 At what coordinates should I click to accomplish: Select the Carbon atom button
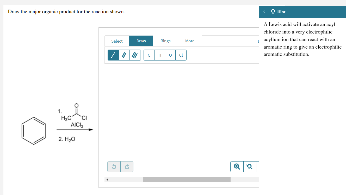click(149, 55)
